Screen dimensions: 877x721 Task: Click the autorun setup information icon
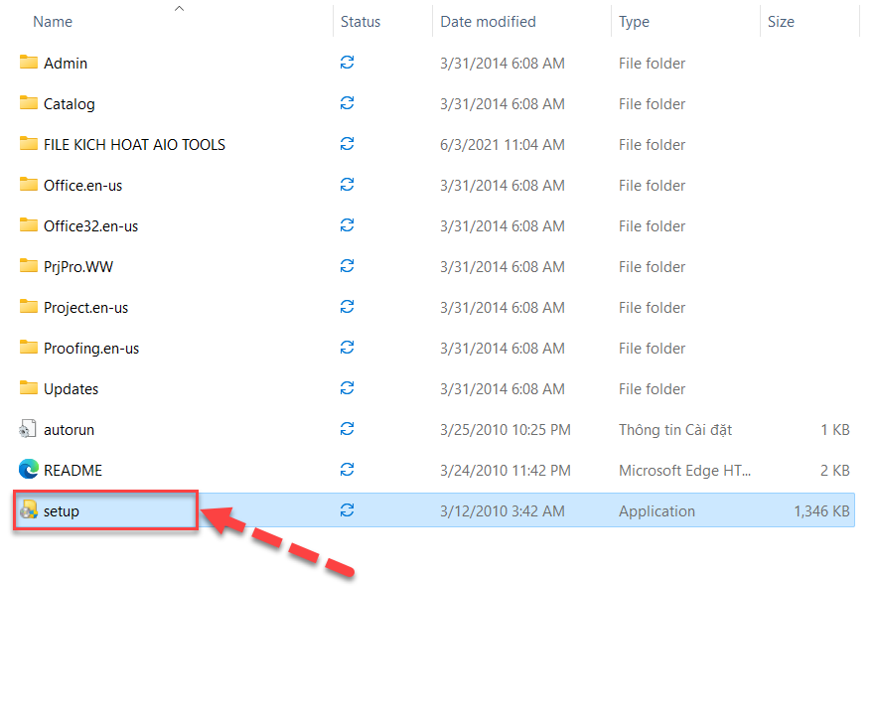[26, 429]
